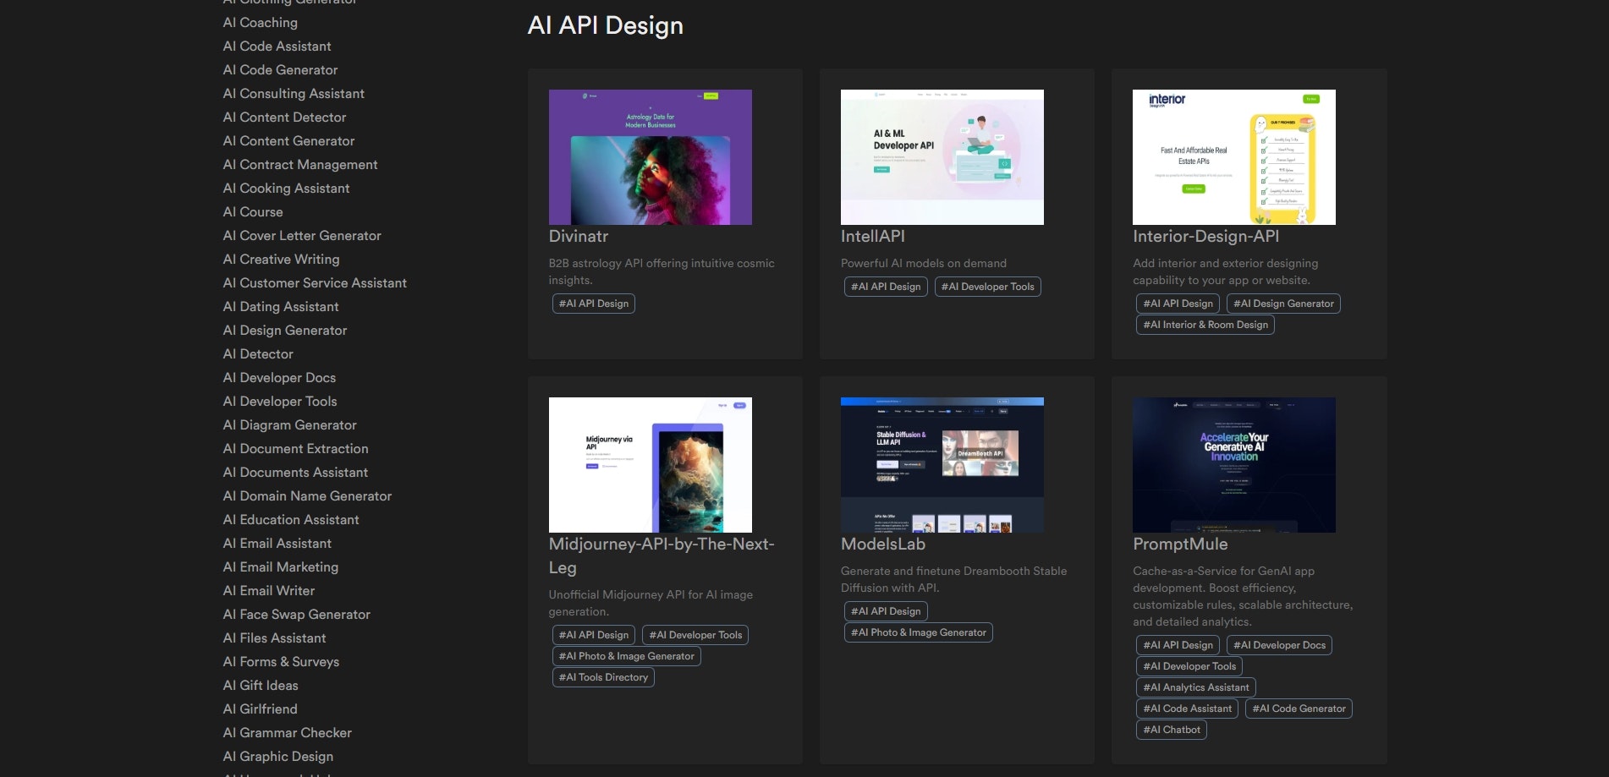Screen dimensions: 1609x777
Task: Go to AI Gift Ideas category
Action: point(261,686)
